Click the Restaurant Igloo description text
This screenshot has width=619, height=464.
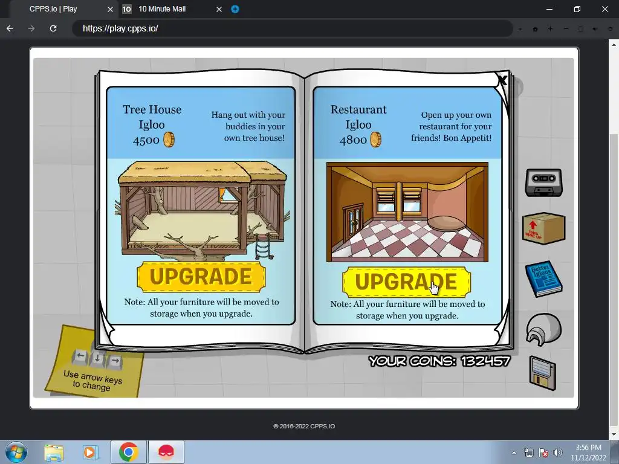pyautogui.click(x=452, y=126)
